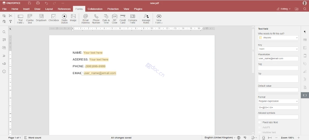Screen dimensions: 309x140
Task: Insert an Email Address field
Action: pos(86,19)
